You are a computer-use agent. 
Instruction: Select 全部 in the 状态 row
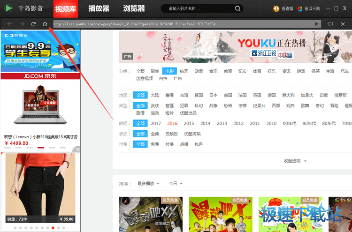point(140,134)
